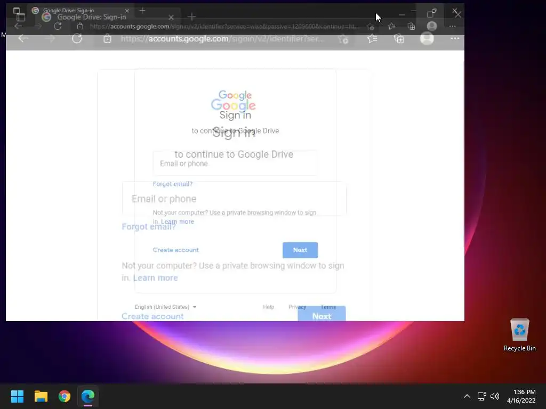Open the Windows Start menu
Image resolution: width=546 pixels, height=409 pixels.
click(17, 396)
